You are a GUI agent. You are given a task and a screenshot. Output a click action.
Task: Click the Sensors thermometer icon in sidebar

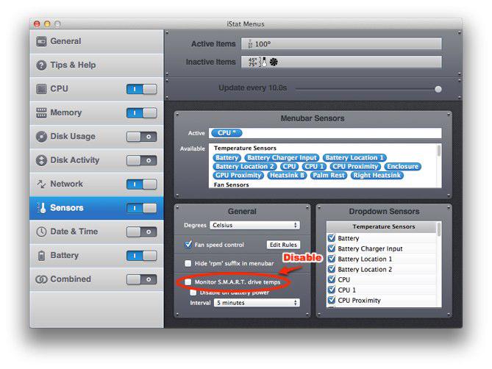coord(42,207)
